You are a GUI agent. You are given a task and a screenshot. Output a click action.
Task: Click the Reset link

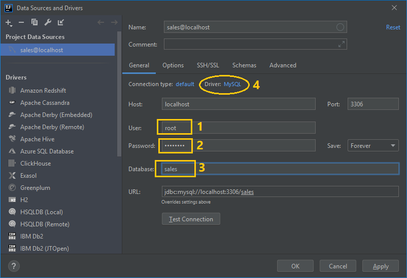[393, 27]
